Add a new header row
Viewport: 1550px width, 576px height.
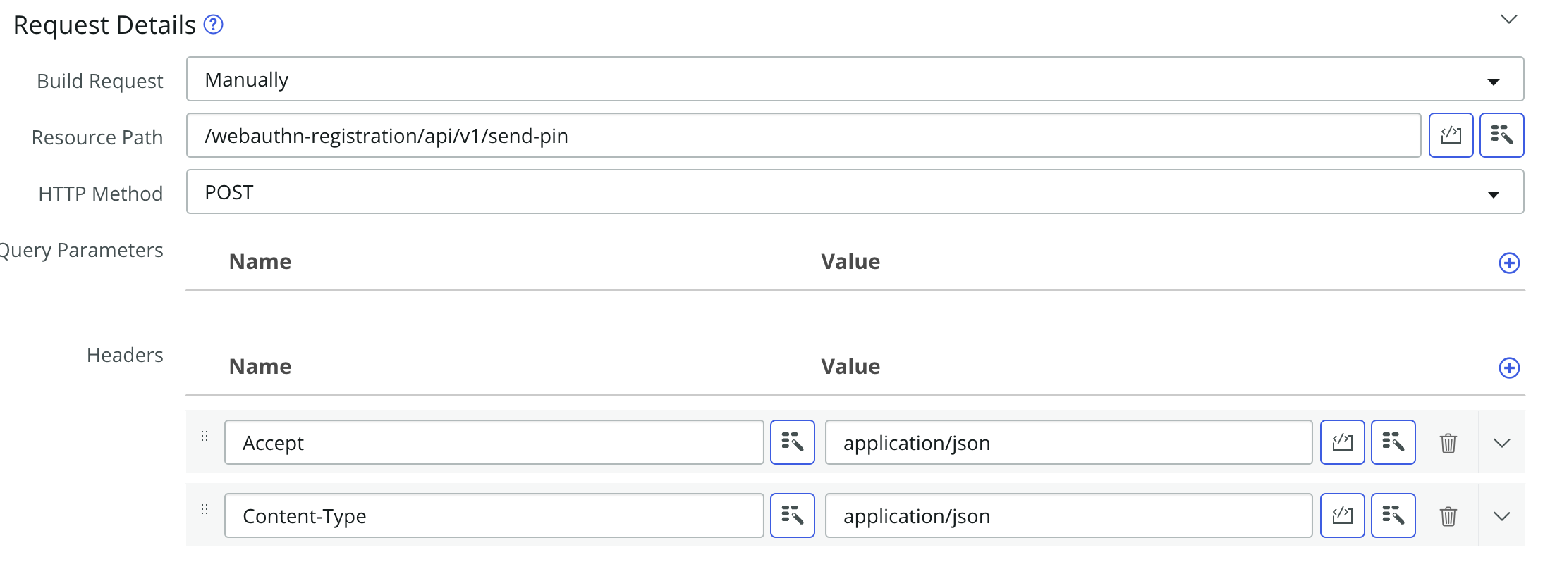tap(1508, 368)
